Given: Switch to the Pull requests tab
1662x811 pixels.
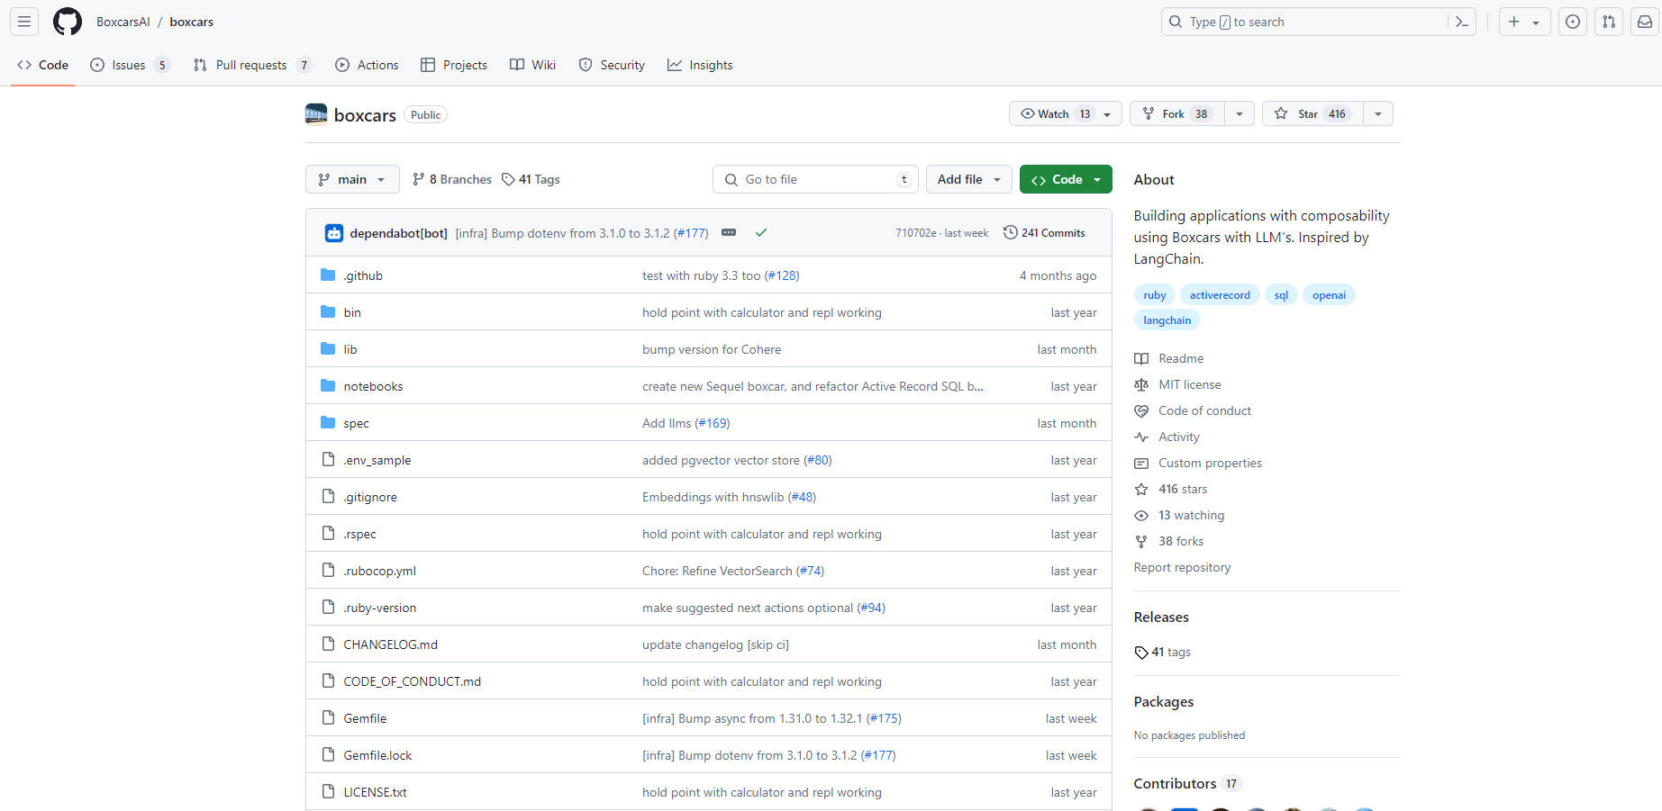Looking at the screenshot, I should point(251,65).
